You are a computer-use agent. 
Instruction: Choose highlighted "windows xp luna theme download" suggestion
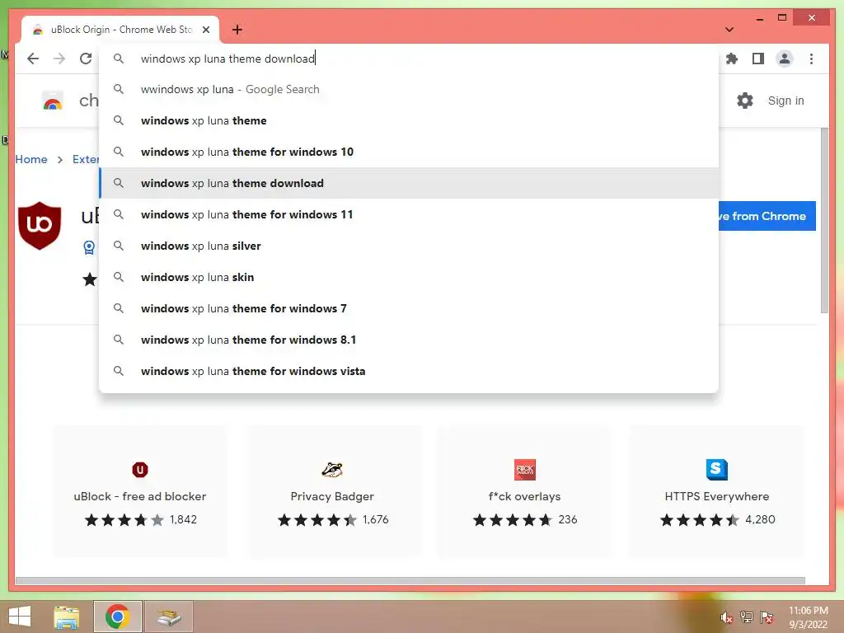(x=409, y=183)
